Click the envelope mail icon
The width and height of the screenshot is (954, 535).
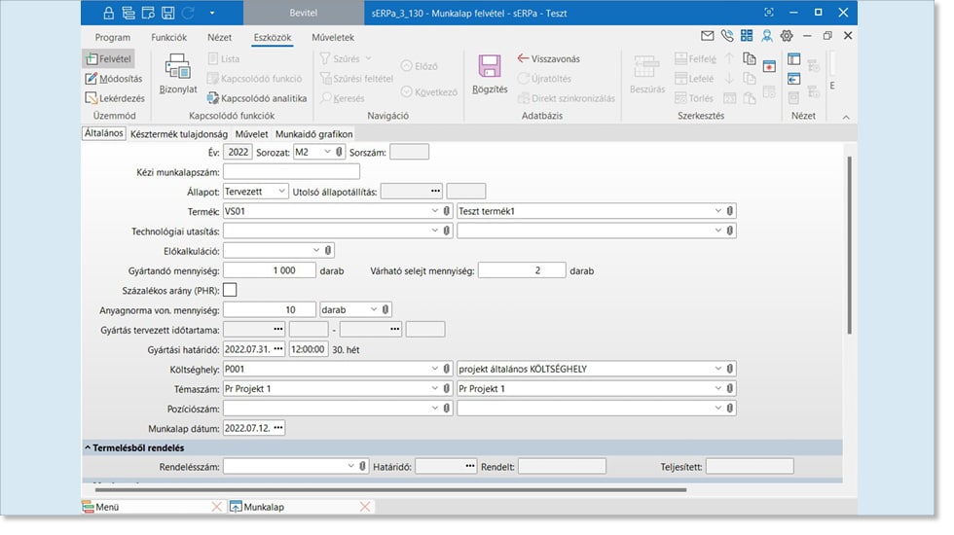[708, 36]
